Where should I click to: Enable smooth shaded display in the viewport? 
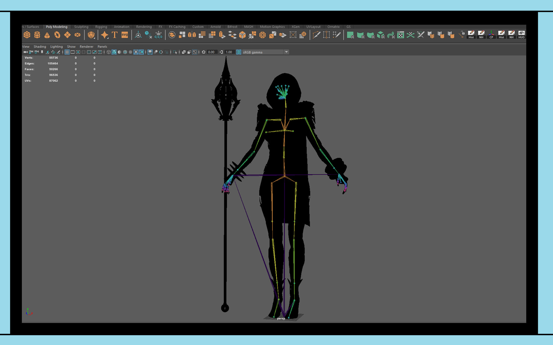pos(114,52)
